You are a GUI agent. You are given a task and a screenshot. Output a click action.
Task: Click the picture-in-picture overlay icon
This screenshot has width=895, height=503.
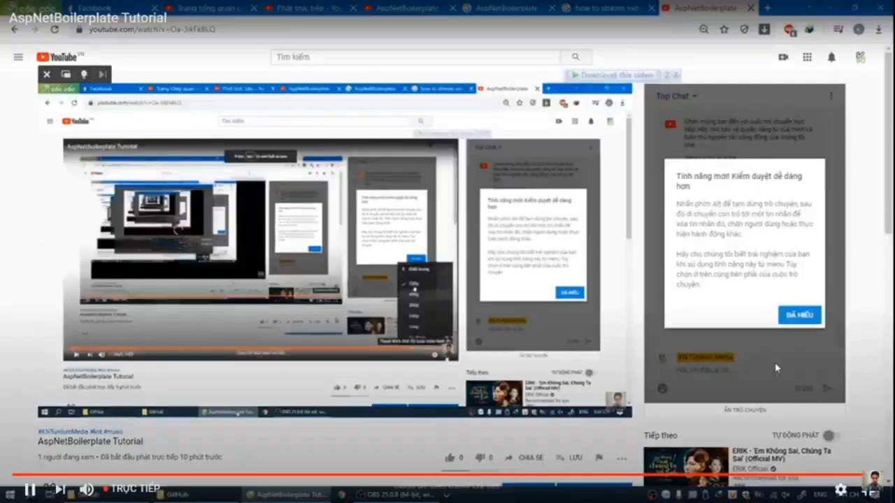click(x=66, y=74)
